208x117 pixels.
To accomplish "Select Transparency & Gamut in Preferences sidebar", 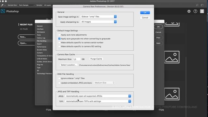I will 45,56.
